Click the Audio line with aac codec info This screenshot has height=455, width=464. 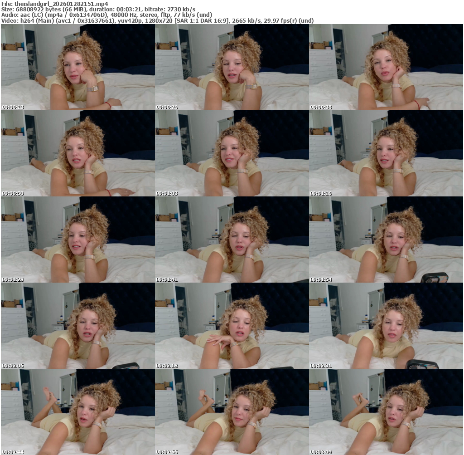[106, 15]
